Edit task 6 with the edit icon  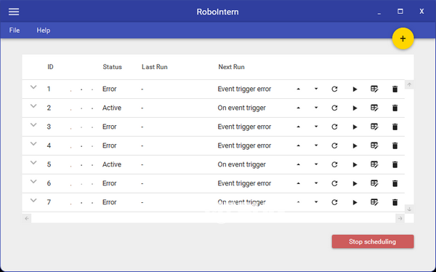374,183
